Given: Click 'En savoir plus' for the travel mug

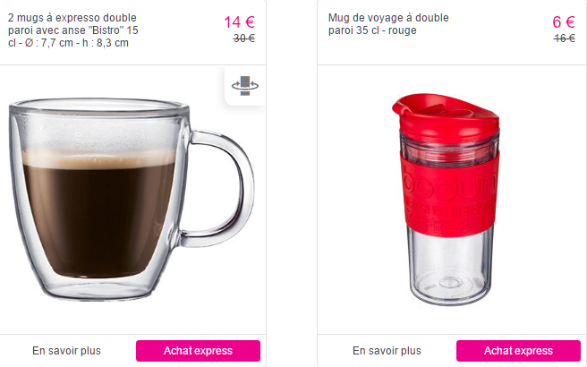Looking at the screenshot, I should pyautogui.click(x=387, y=351).
